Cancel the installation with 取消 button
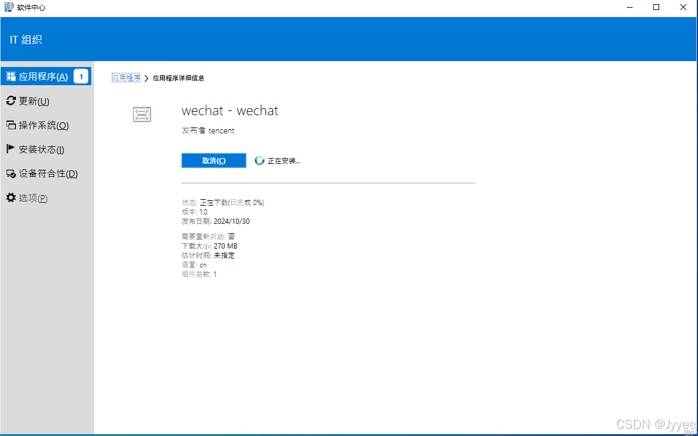This screenshot has width=698, height=436. 214,160
